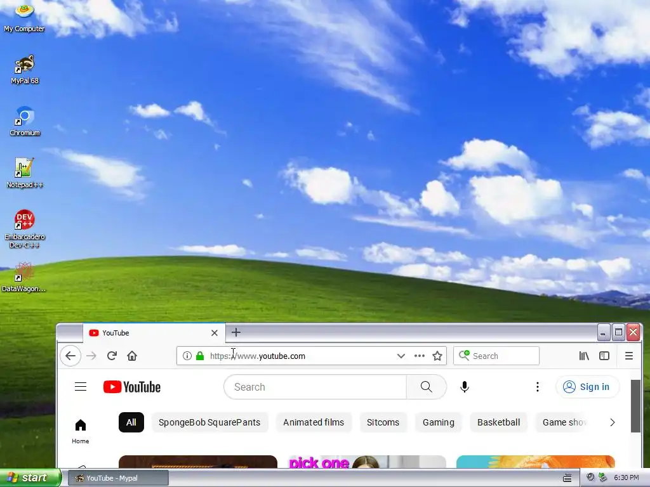
Task: Click the YouTube search magnifier button
Action: click(426, 387)
